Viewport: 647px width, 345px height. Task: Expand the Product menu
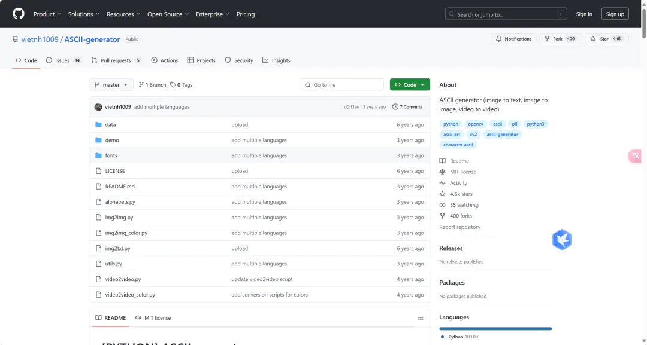tap(47, 14)
